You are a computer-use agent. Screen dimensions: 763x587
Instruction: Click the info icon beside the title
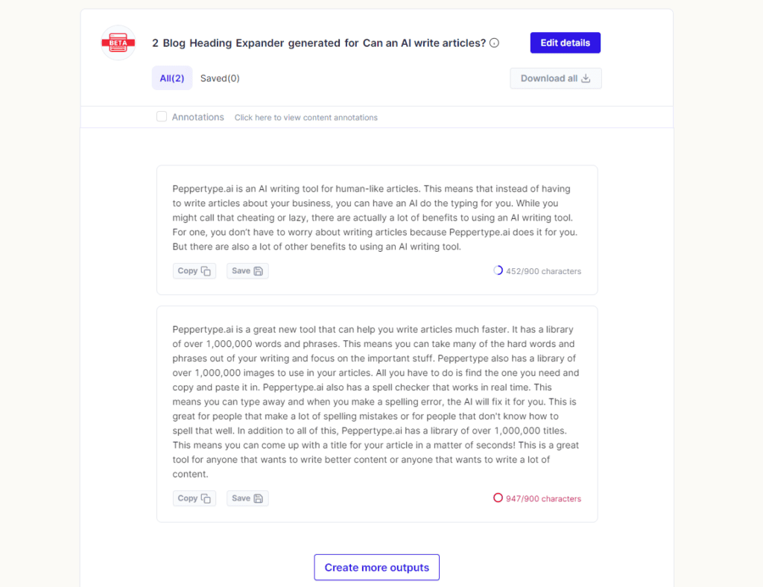(x=495, y=42)
